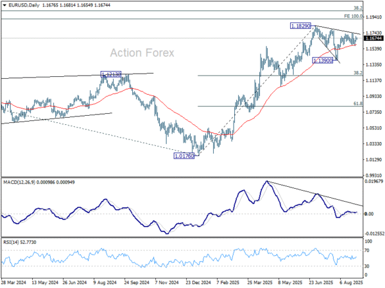Click the 6 Aug 2025 date label

(352, 283)
